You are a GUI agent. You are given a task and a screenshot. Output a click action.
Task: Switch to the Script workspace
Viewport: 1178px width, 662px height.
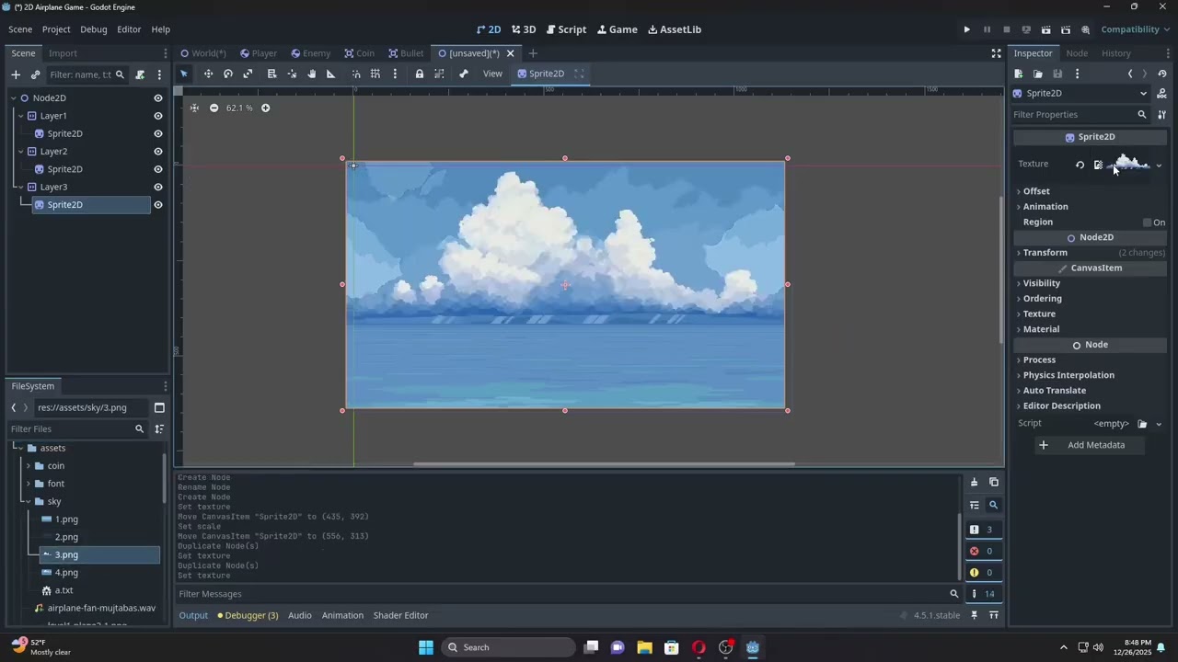click(566, 29)
